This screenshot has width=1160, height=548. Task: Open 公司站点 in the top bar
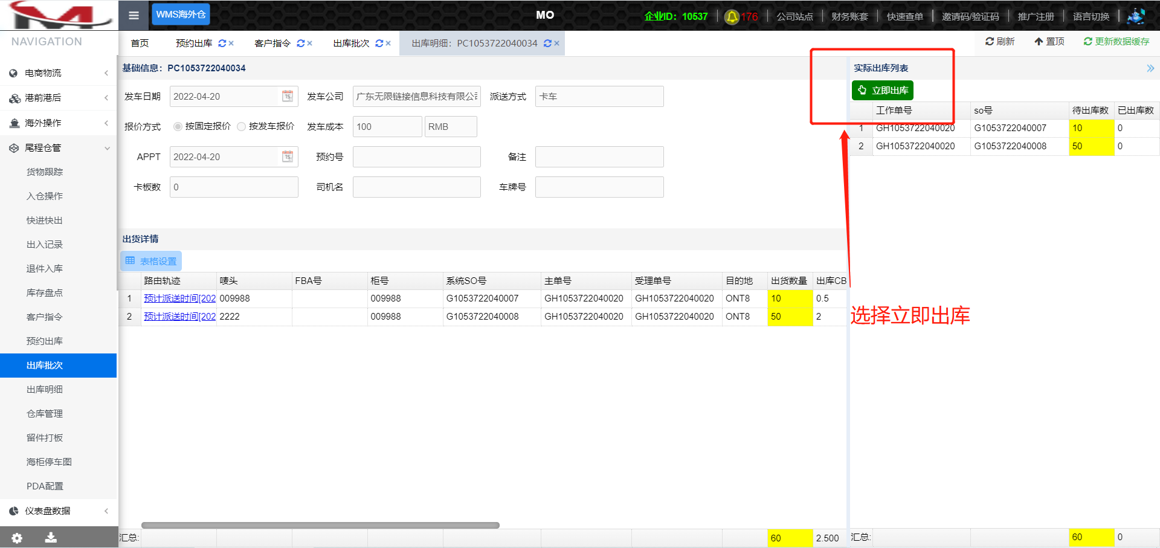(x=794, y=17)
